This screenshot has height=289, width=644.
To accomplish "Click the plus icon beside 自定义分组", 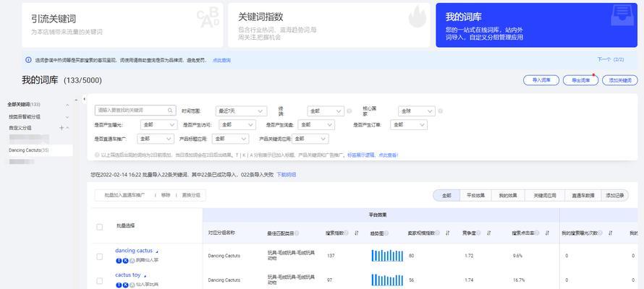I will pos(62,128).
